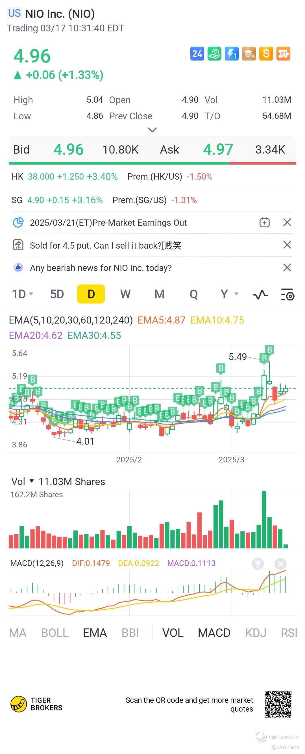This screenshot has height=754, width=305.
Task: Open the blue 24-hour trading icon
Action: point(197,53)
